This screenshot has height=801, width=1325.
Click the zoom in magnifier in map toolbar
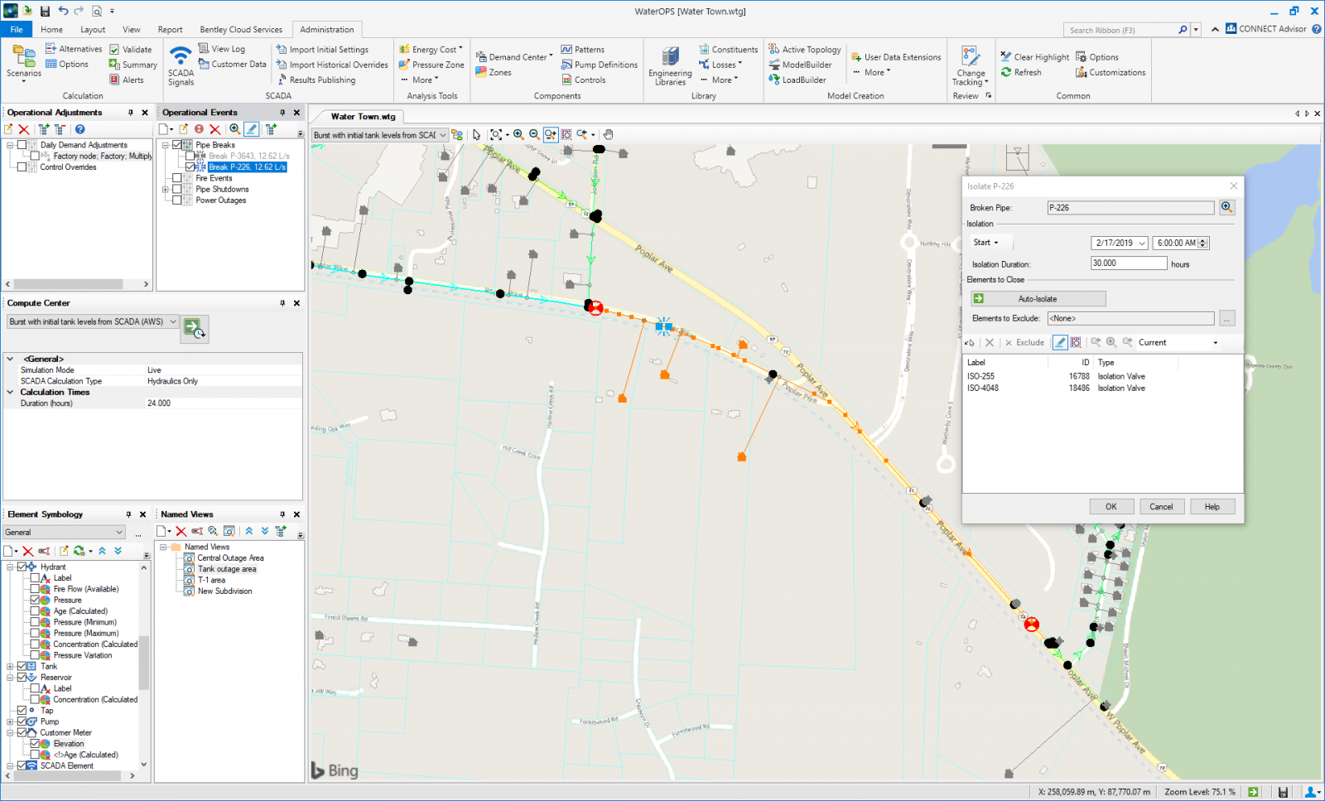click(x=518, y=134)
